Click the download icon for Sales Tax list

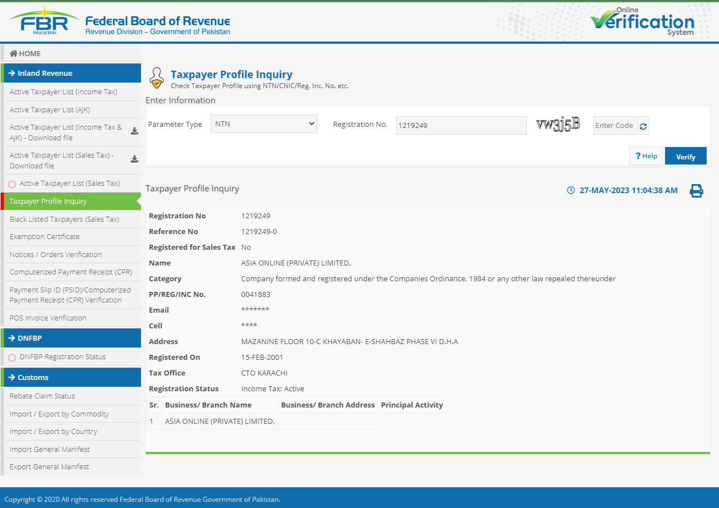coord(134,158)
